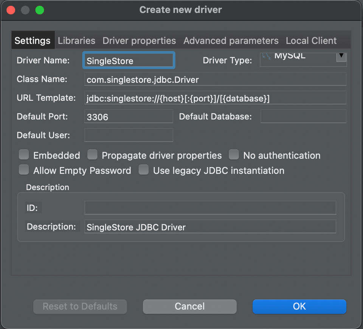363x329 pixels.
Task: Click the Default Port field showing 3306
Action: tap(129, 116)
